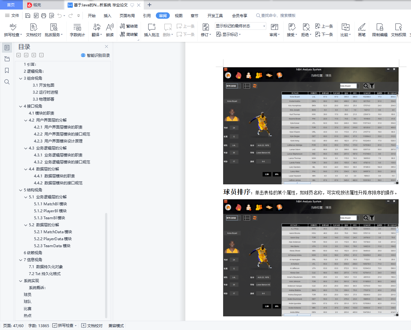Open the bookmark icon in the left sidebar

pyautogui.click(x=7, y=70)
